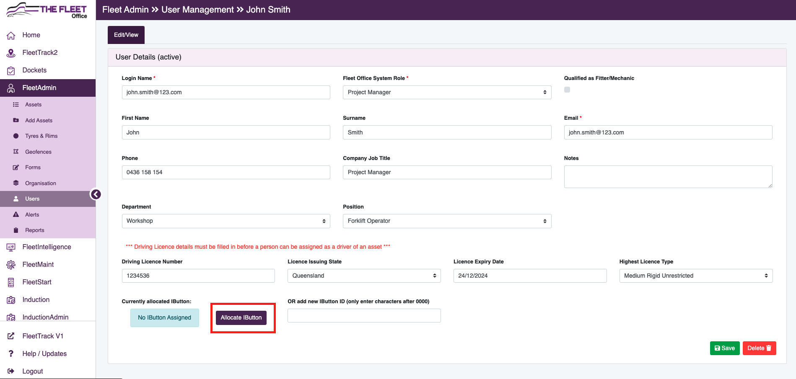Open the Licence Issuing State dropdown

[x=364, y=276]
